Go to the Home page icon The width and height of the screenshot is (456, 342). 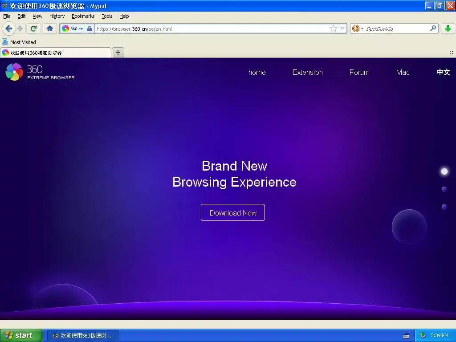(x=50, y=28)
